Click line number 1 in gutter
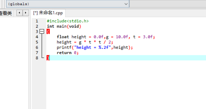The width and height of the screenshot is (206, 109). (x=37, y=21)
